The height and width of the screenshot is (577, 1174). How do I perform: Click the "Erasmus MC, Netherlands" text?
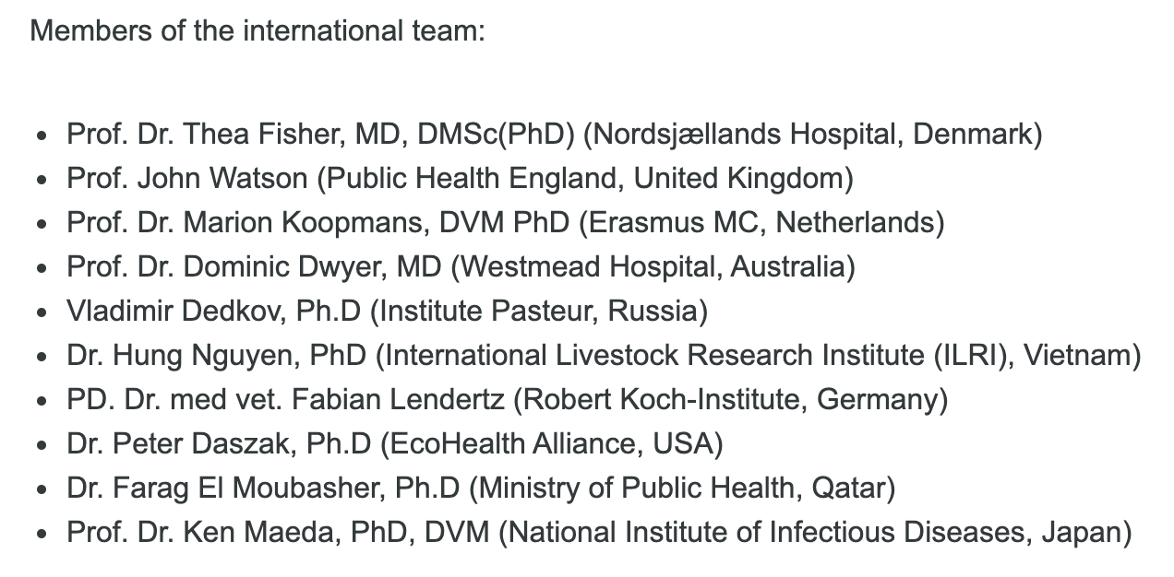(761, 223)
